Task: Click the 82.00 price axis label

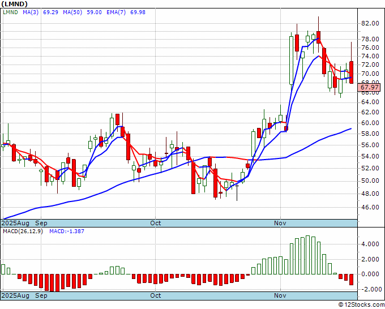Action: pyautogui.click(x=370, y=24)
